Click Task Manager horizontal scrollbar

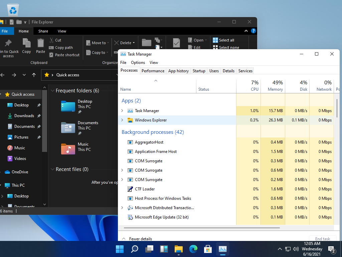[202, 228]
